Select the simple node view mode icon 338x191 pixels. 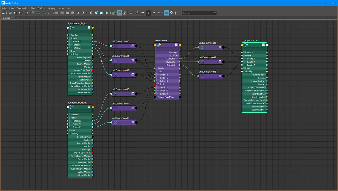(x=57, y=13)
